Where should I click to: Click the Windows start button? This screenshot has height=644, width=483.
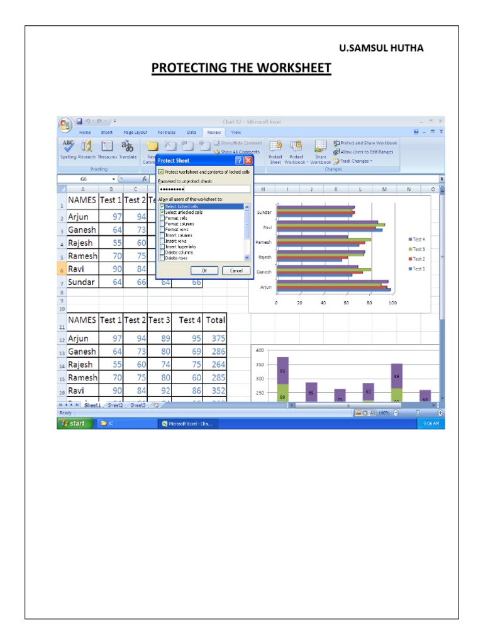click(x=75, y=423)
